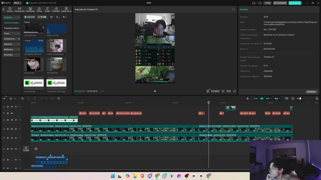The width and height of the screenshot is (321, 180).
Task: Select the cachetazo.mkv media thumbnail
Action: click(34, 28)
